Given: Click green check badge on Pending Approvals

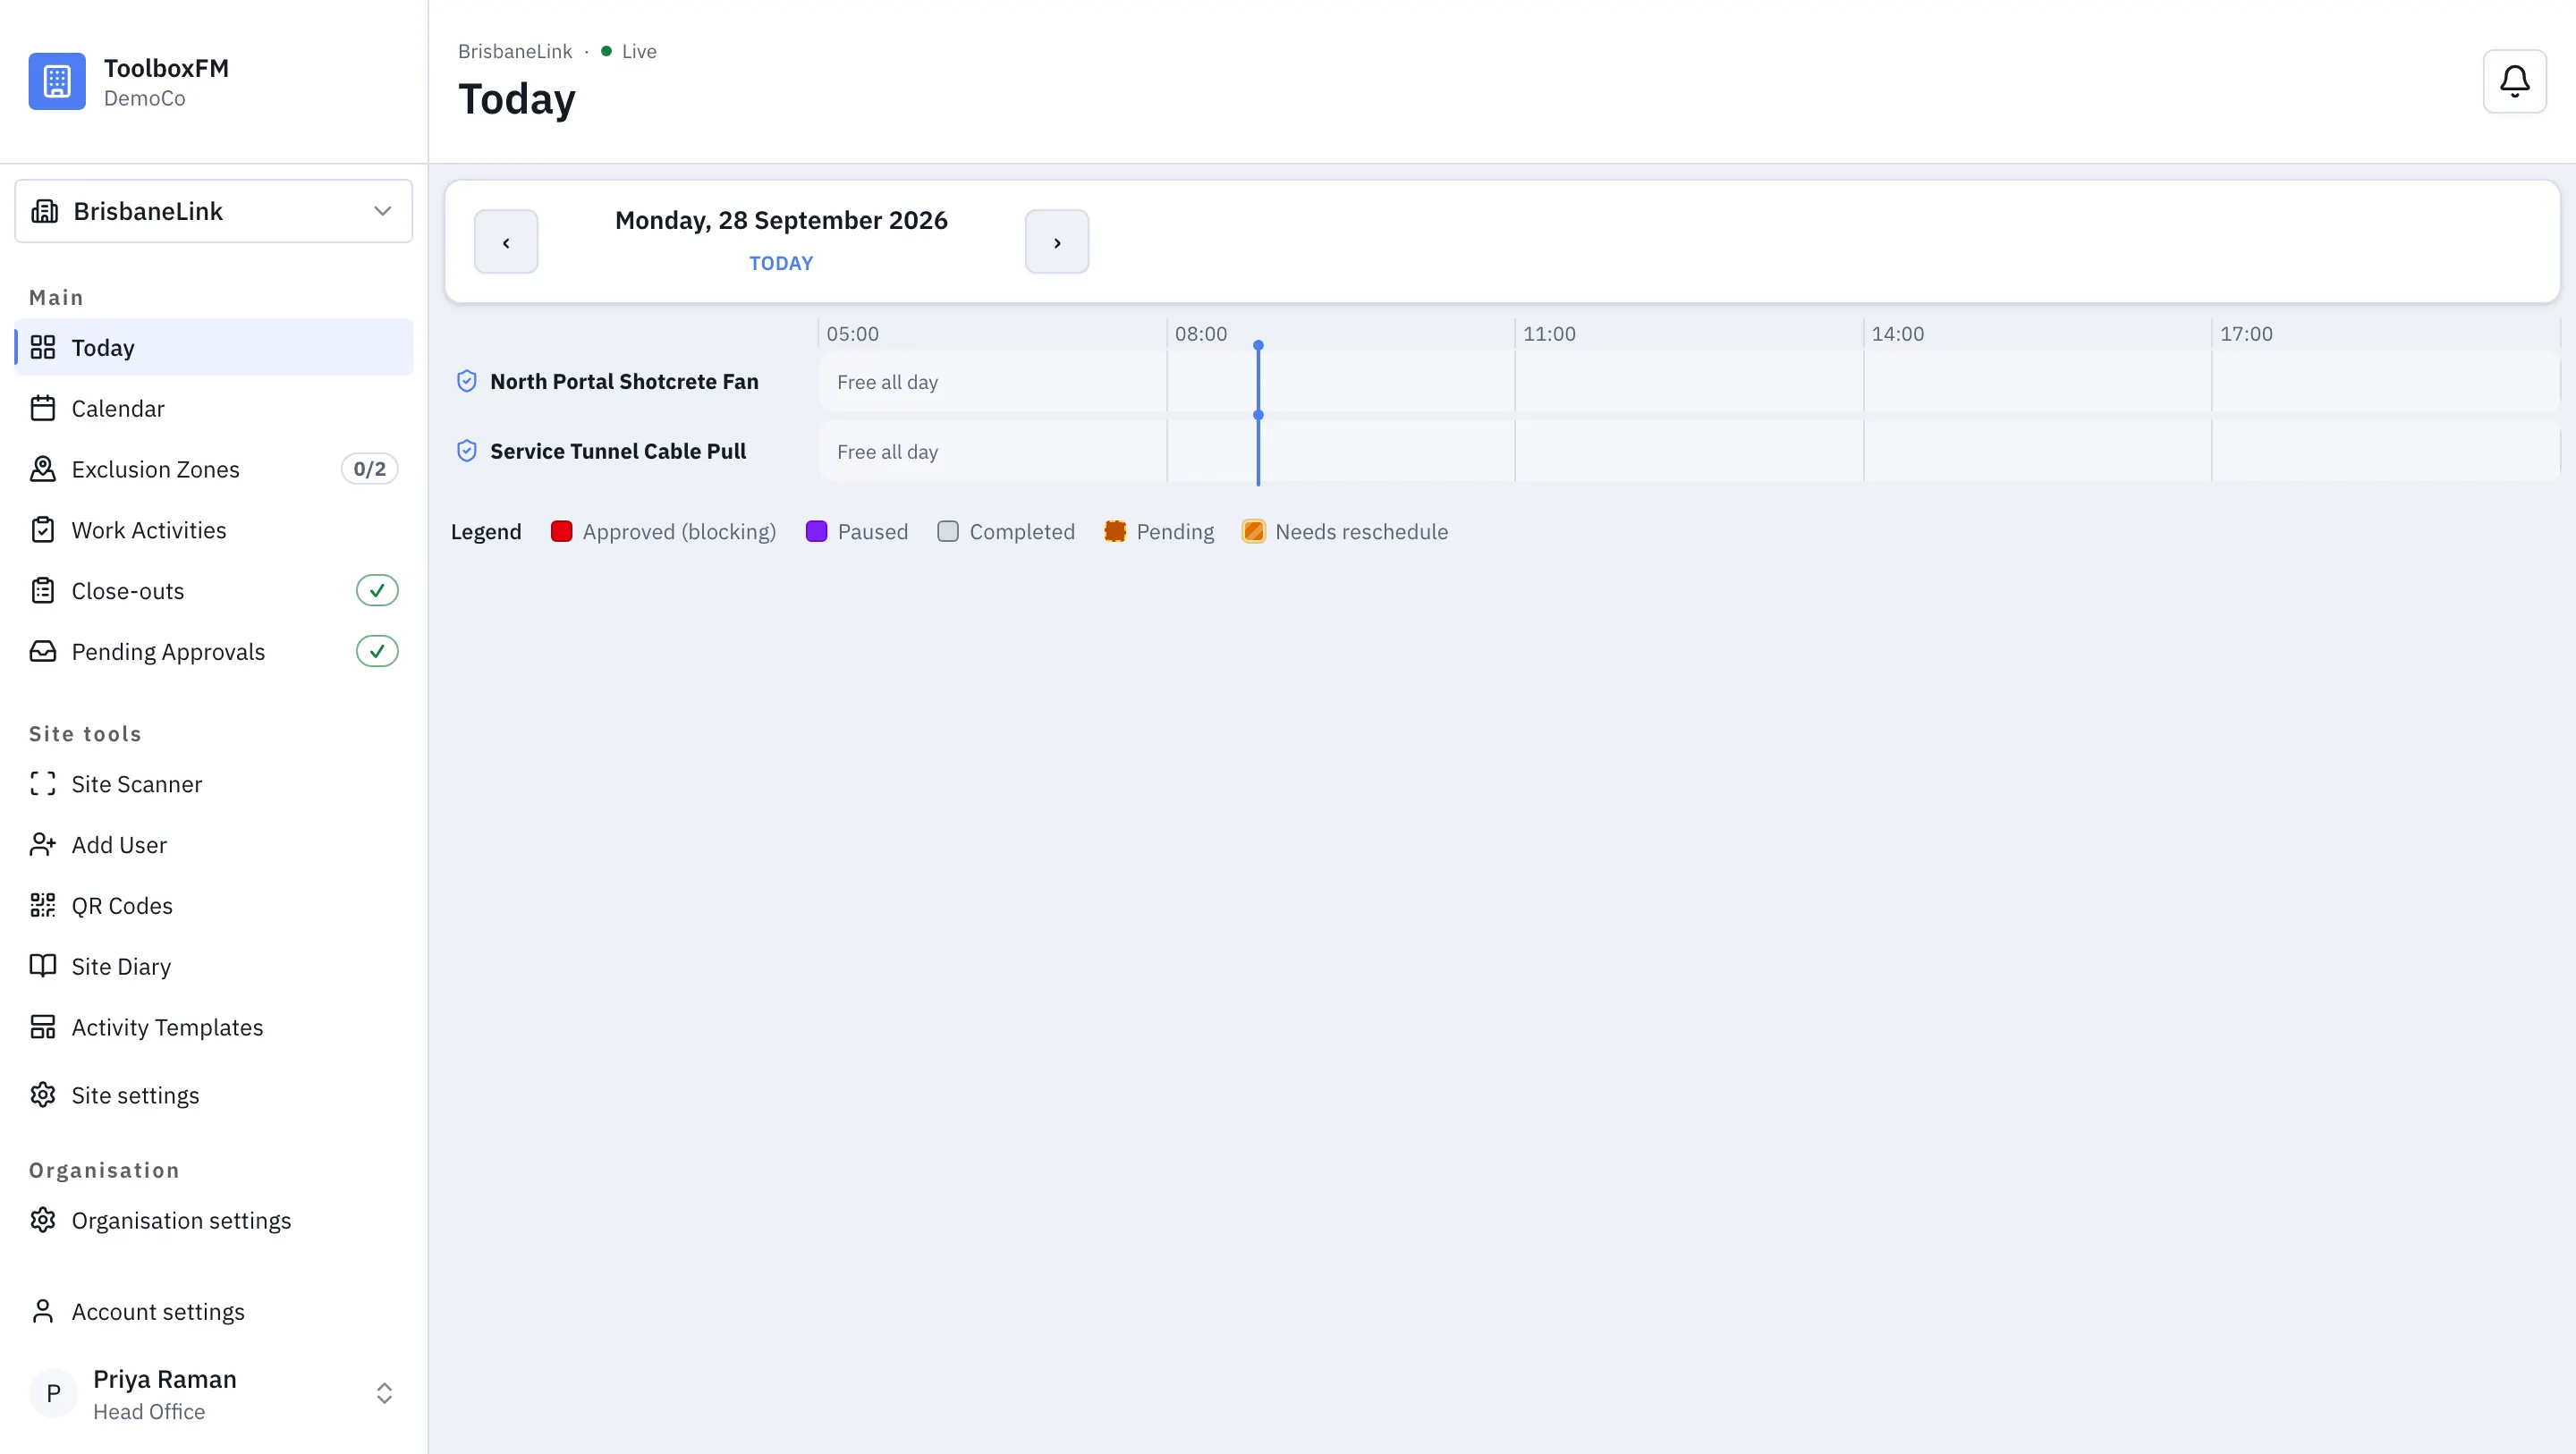Looking at the screenshot, I should pos(377,652).
